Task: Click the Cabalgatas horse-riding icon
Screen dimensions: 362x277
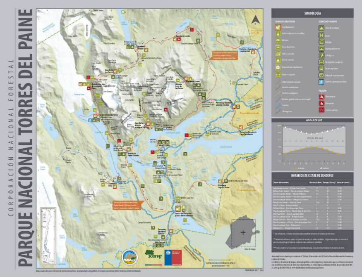Action: pos(321,55)
